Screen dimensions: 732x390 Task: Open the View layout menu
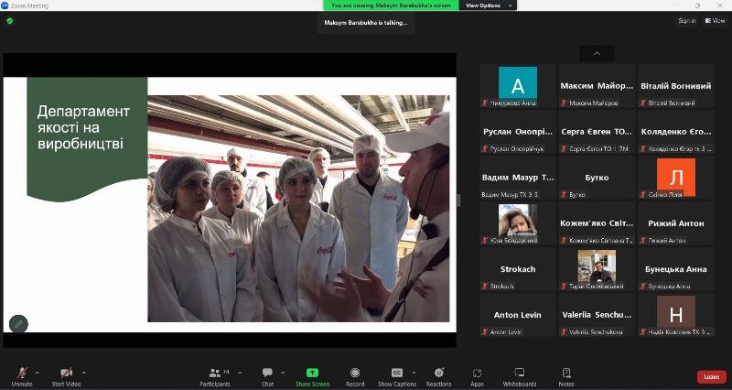coord(714,20)
